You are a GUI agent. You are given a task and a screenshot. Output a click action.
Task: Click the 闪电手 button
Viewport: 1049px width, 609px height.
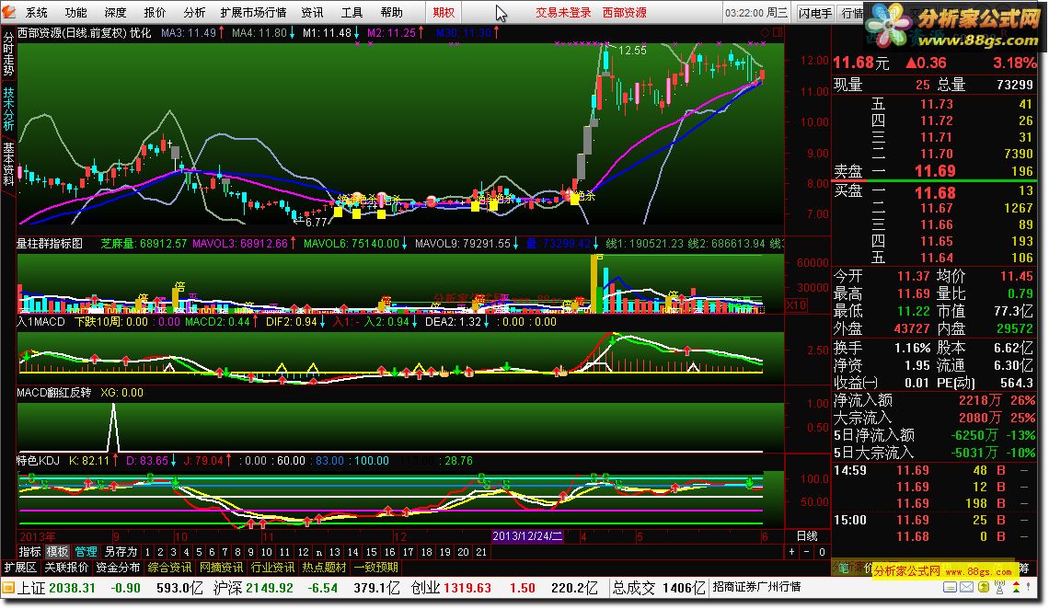(x=815, y=13)
